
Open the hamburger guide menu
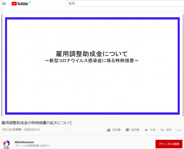point(4,4)
